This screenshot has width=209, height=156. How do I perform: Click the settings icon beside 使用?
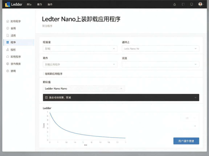point(8,71)
